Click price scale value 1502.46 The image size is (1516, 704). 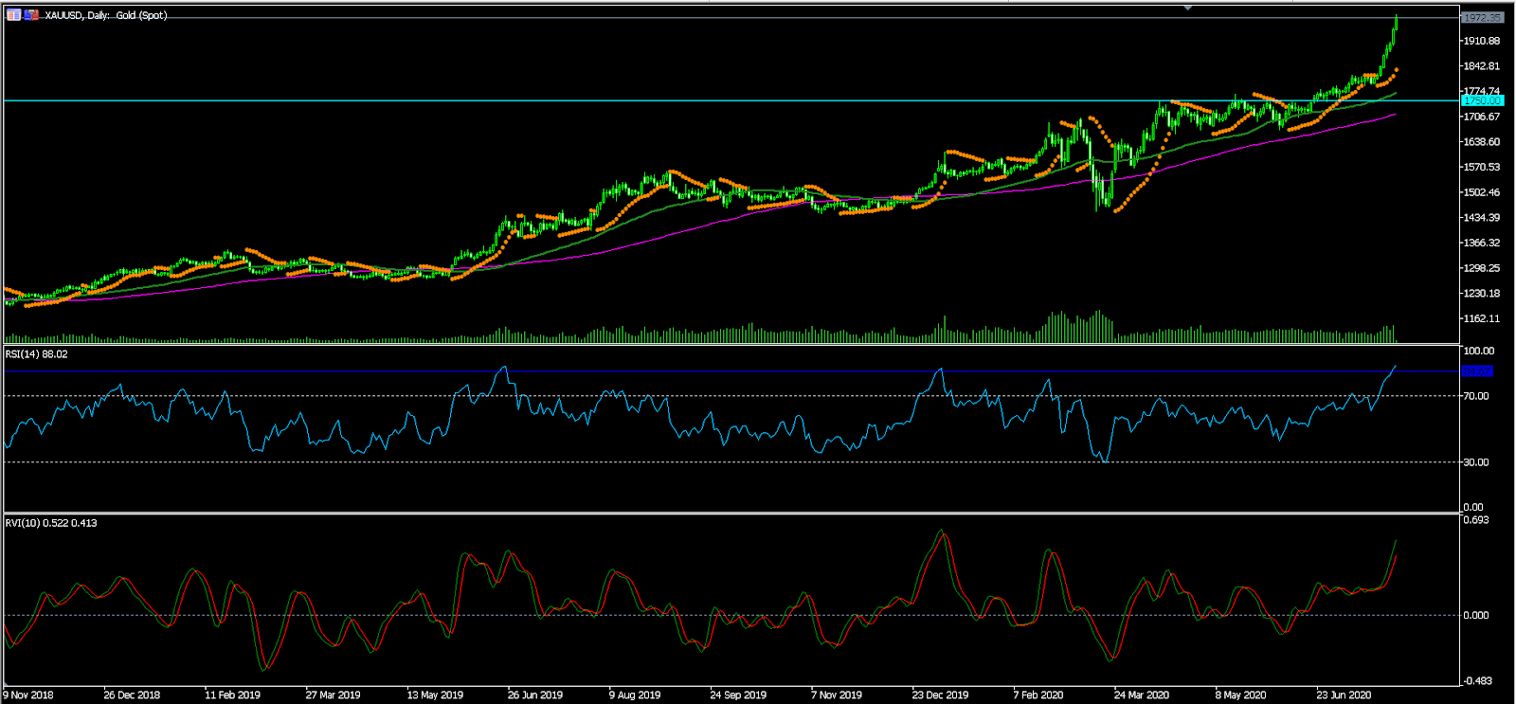point(1482,192)
